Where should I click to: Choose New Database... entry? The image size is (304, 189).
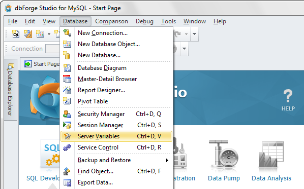point(116,55)
